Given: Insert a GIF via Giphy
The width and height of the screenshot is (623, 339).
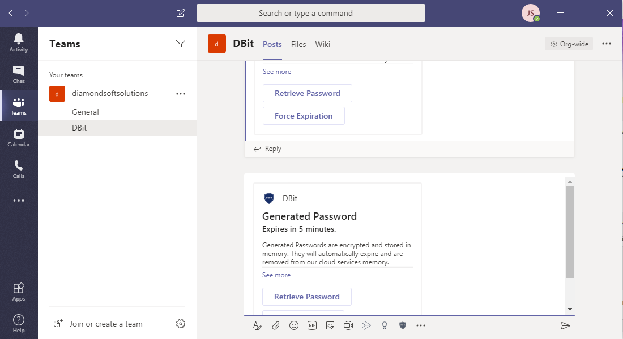Looking at the screenshot, I should pos(312,325).
